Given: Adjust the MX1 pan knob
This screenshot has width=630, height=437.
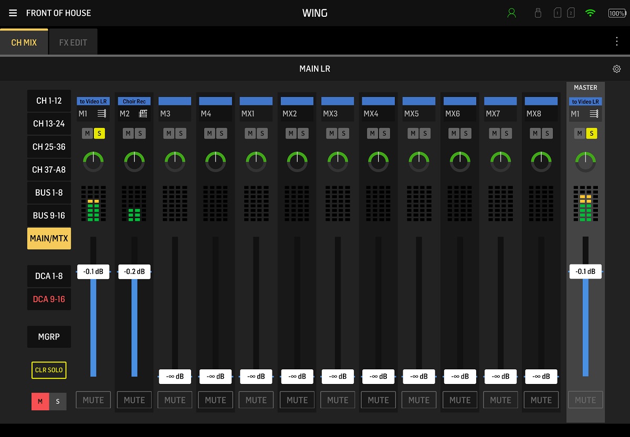Looking at the screenshot, I should pyautogui.click(x=256, y=162).
